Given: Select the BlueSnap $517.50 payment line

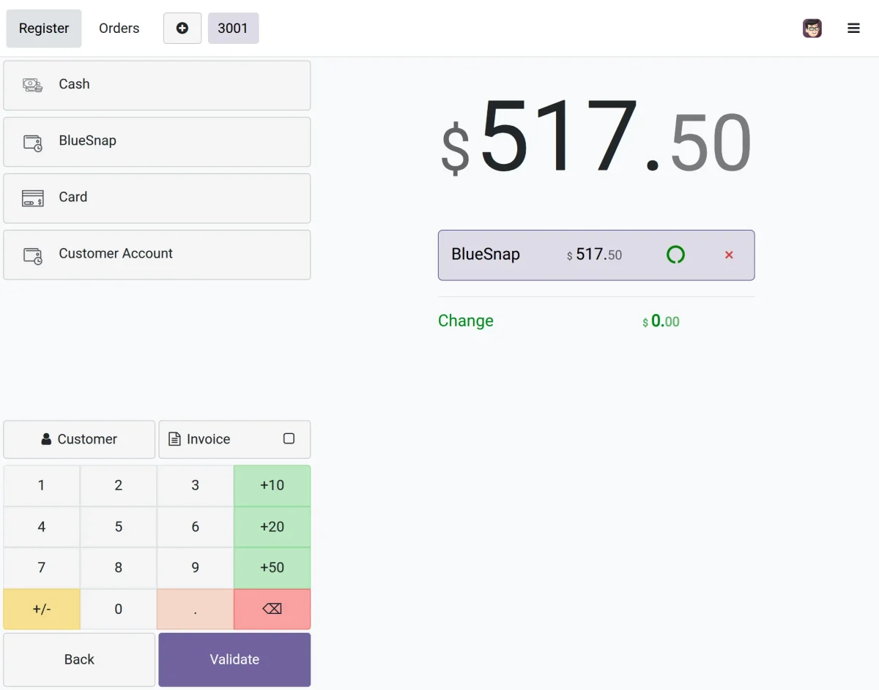Looking at the screenshot, I should tap(596, 255).
